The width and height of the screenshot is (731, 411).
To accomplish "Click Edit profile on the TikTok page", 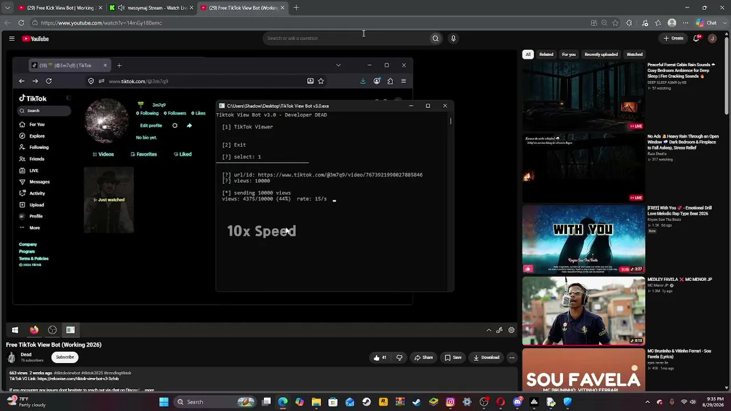I will [x=151, y=126].
